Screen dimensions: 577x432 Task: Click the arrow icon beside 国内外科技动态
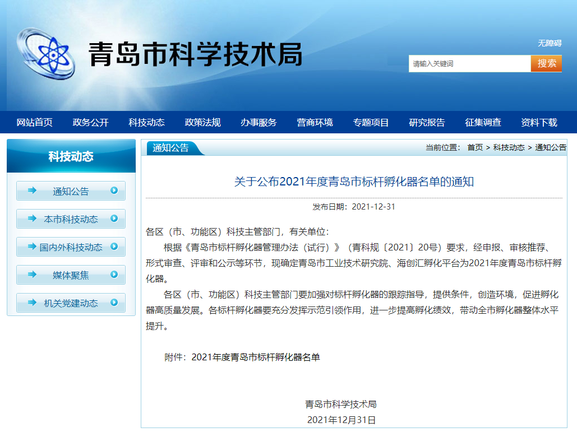coord(32,247)
